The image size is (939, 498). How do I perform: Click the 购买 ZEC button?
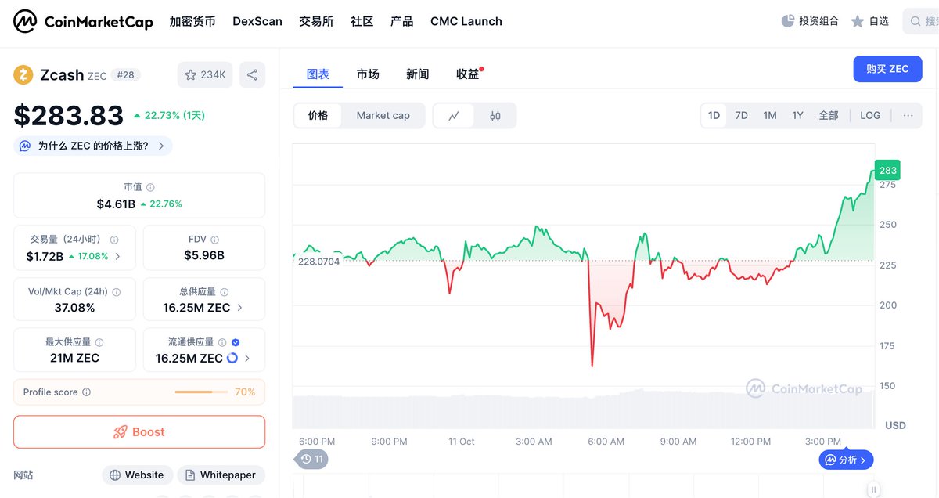(x=887, y=69)
